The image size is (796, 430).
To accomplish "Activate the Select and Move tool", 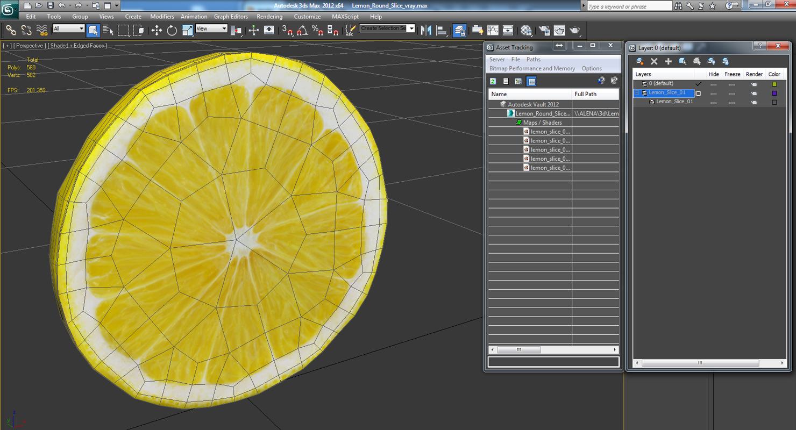I will point(157,31).
